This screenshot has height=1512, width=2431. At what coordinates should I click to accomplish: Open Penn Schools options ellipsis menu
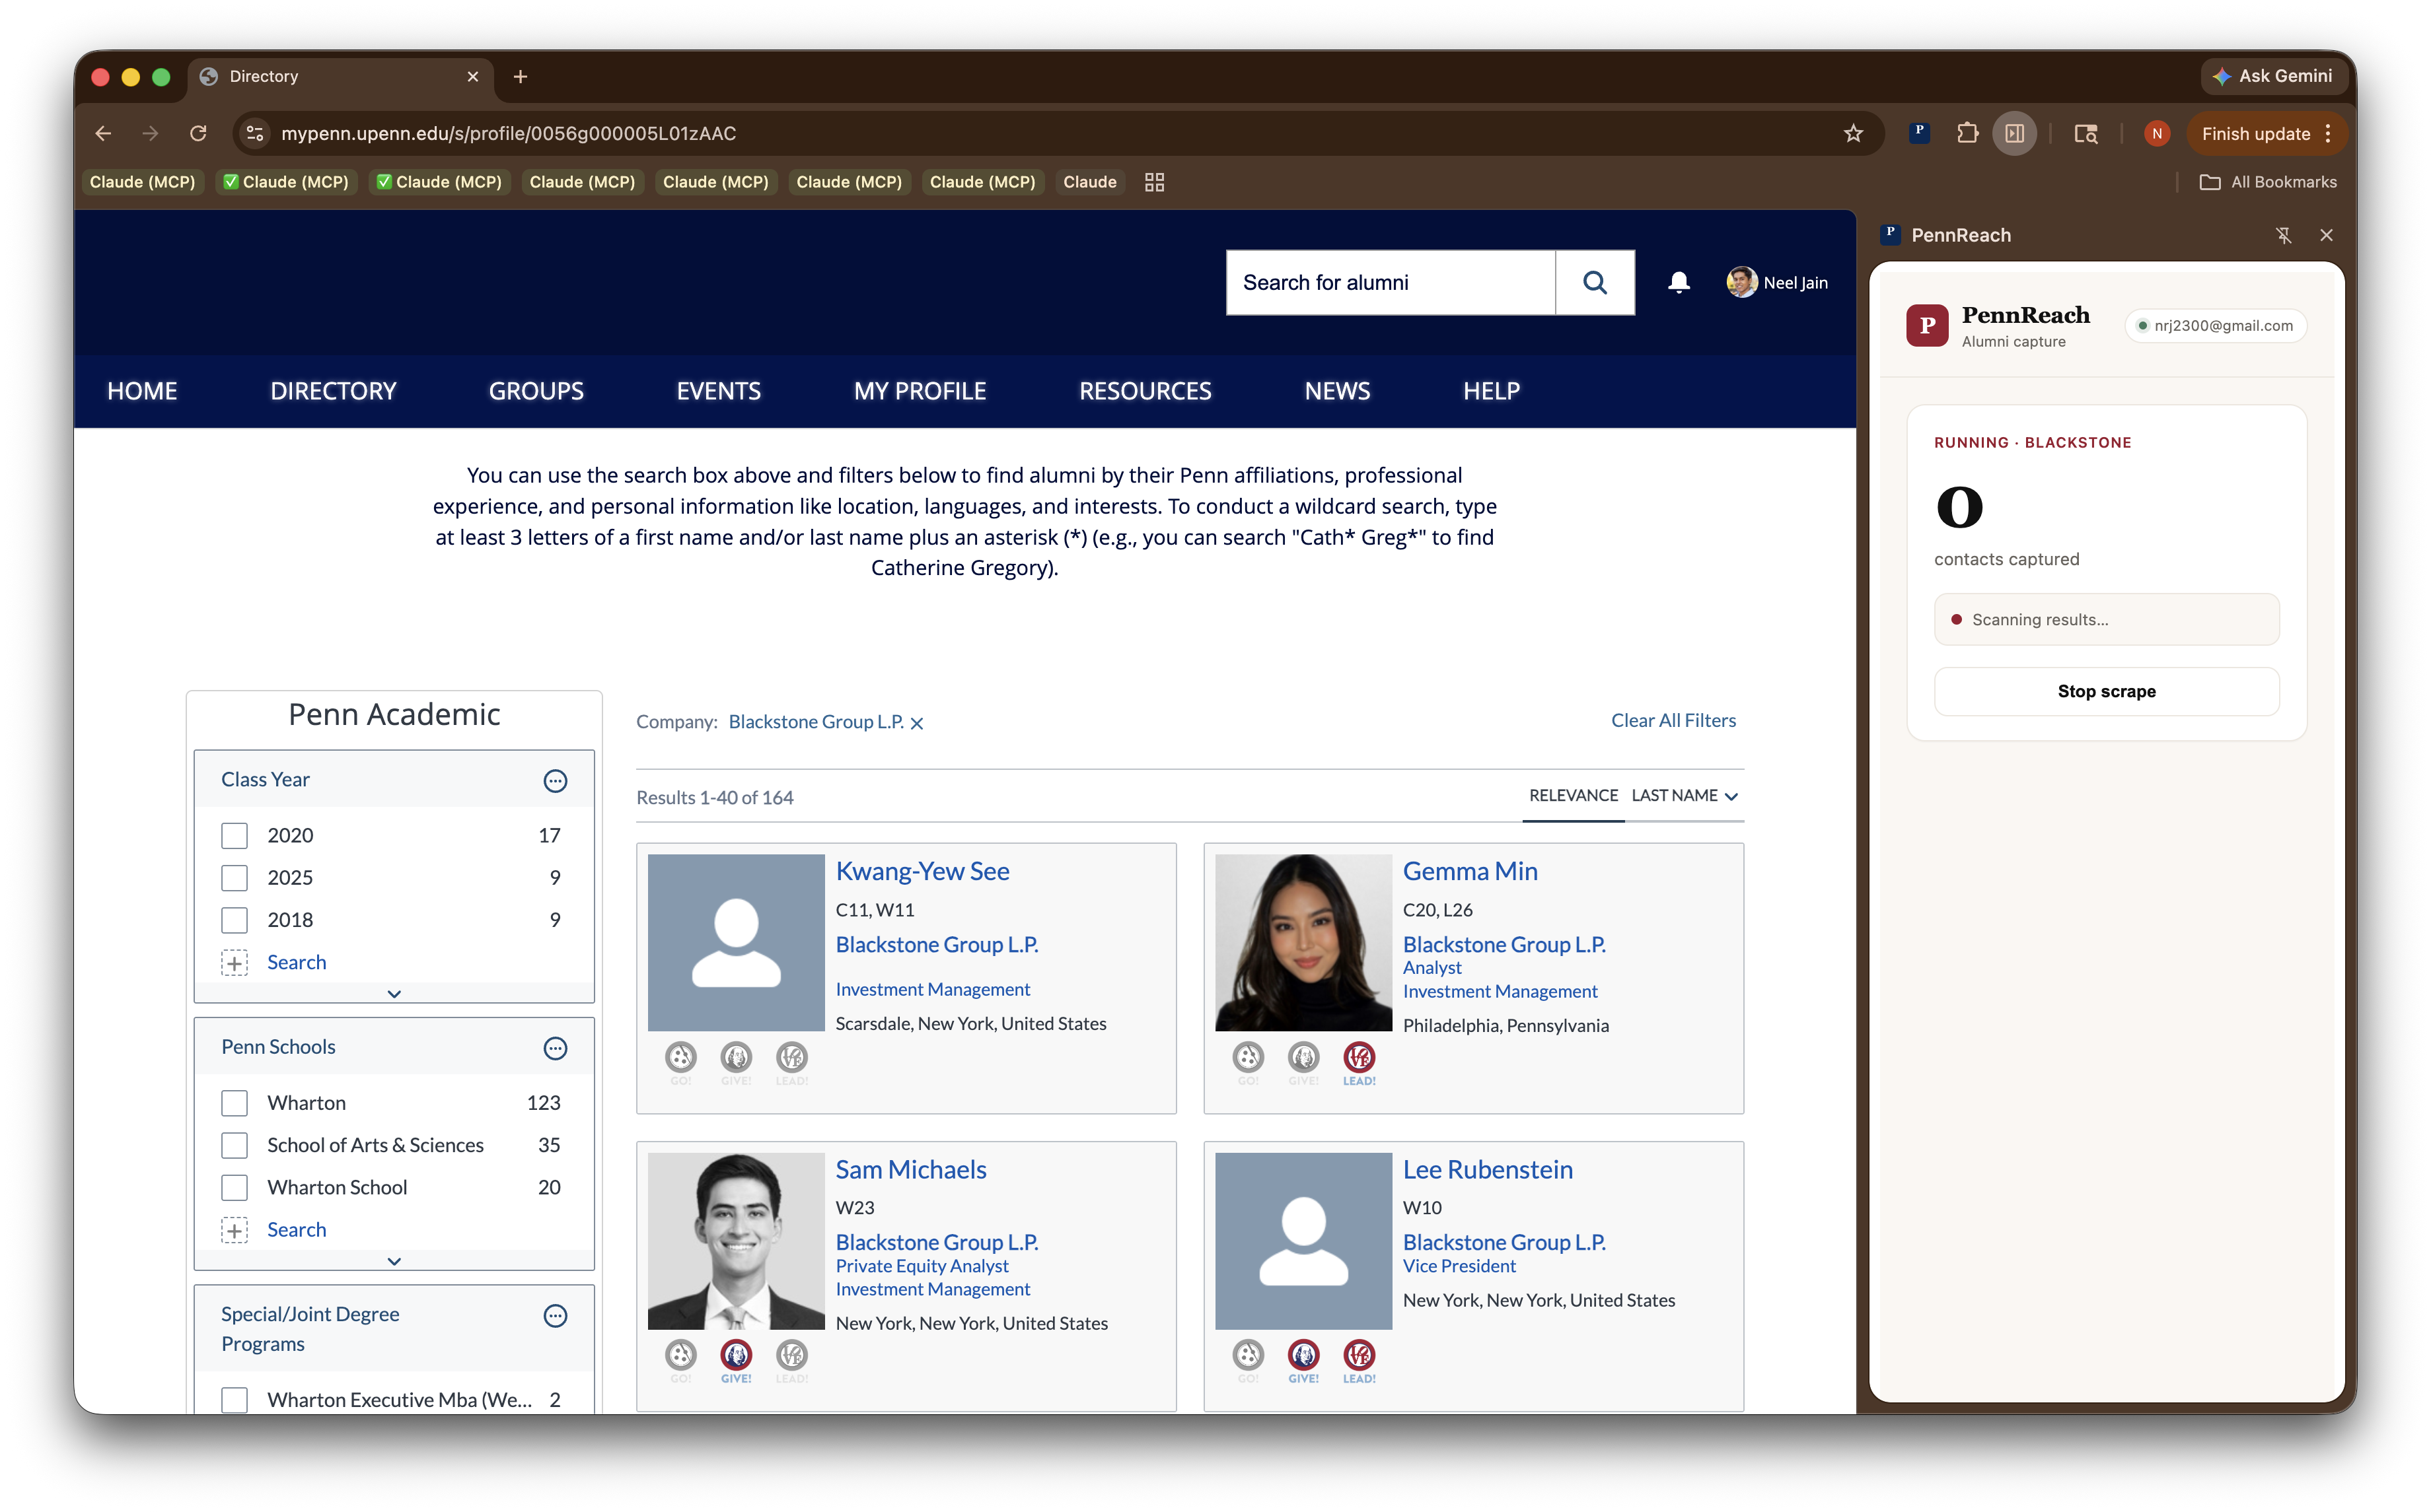[x=555, y=1048]
